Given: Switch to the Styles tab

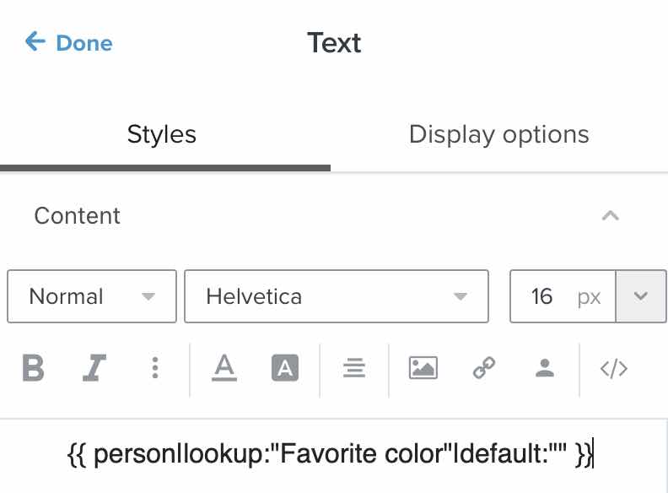Looking at the screenshot, I should 161,134.
